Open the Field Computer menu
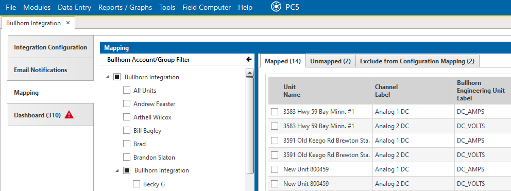 tap(207, 7)
